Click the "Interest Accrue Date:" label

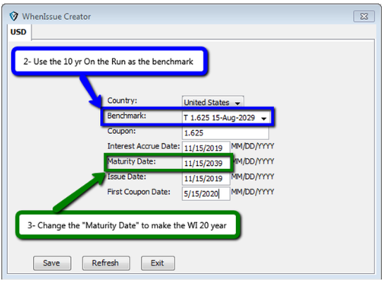click(x=144, y=146)
